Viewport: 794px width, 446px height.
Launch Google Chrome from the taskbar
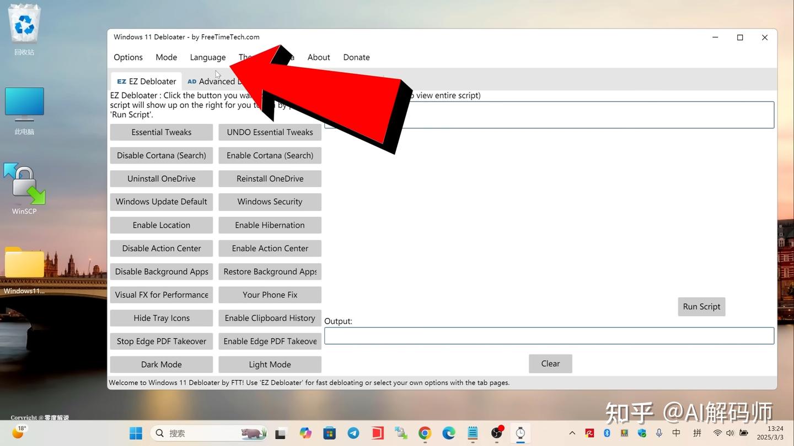click(x=424, y=433)
